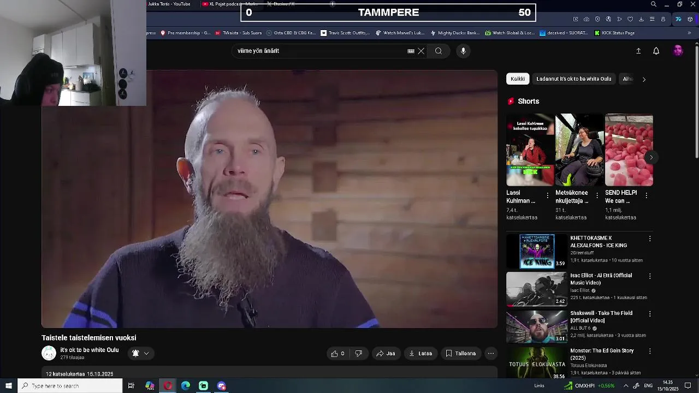Screen dimensions: 699x393
Task: Click the ENG language indicator in the tray
Action: (x=648, y=386)
